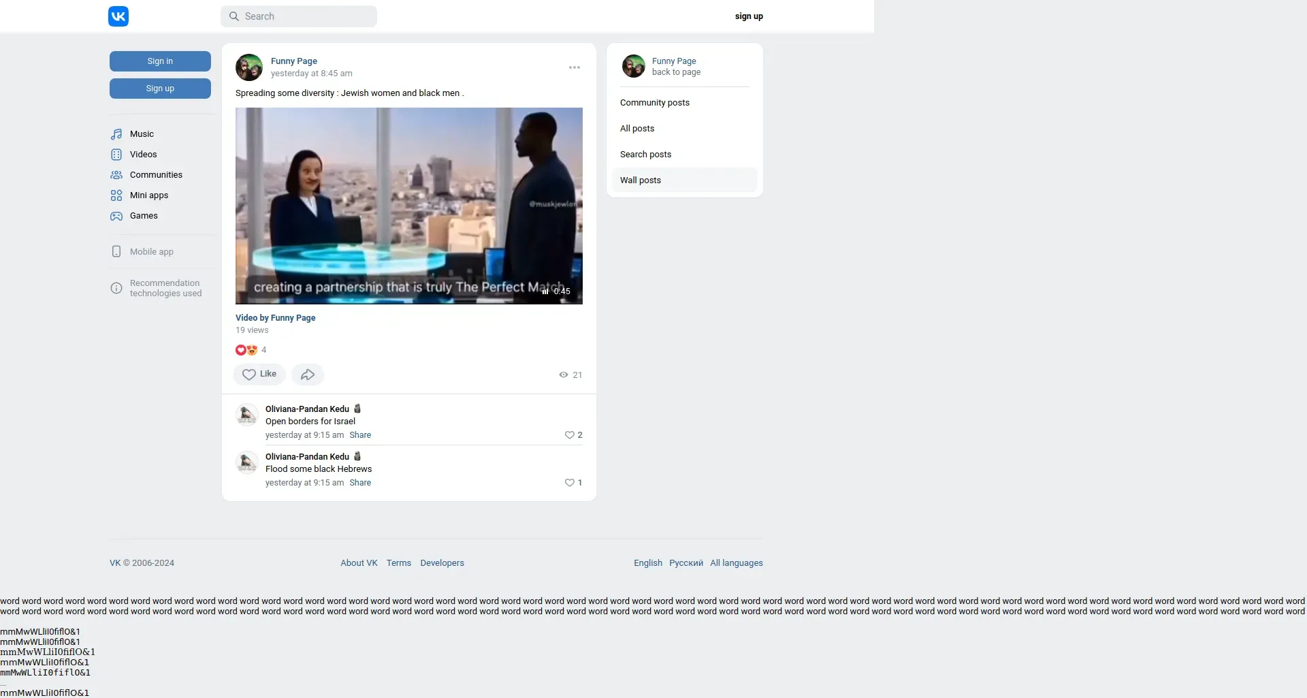1307x698 pixels.
Task: Open the three-dot post options menu
Action: pos(575,67)
